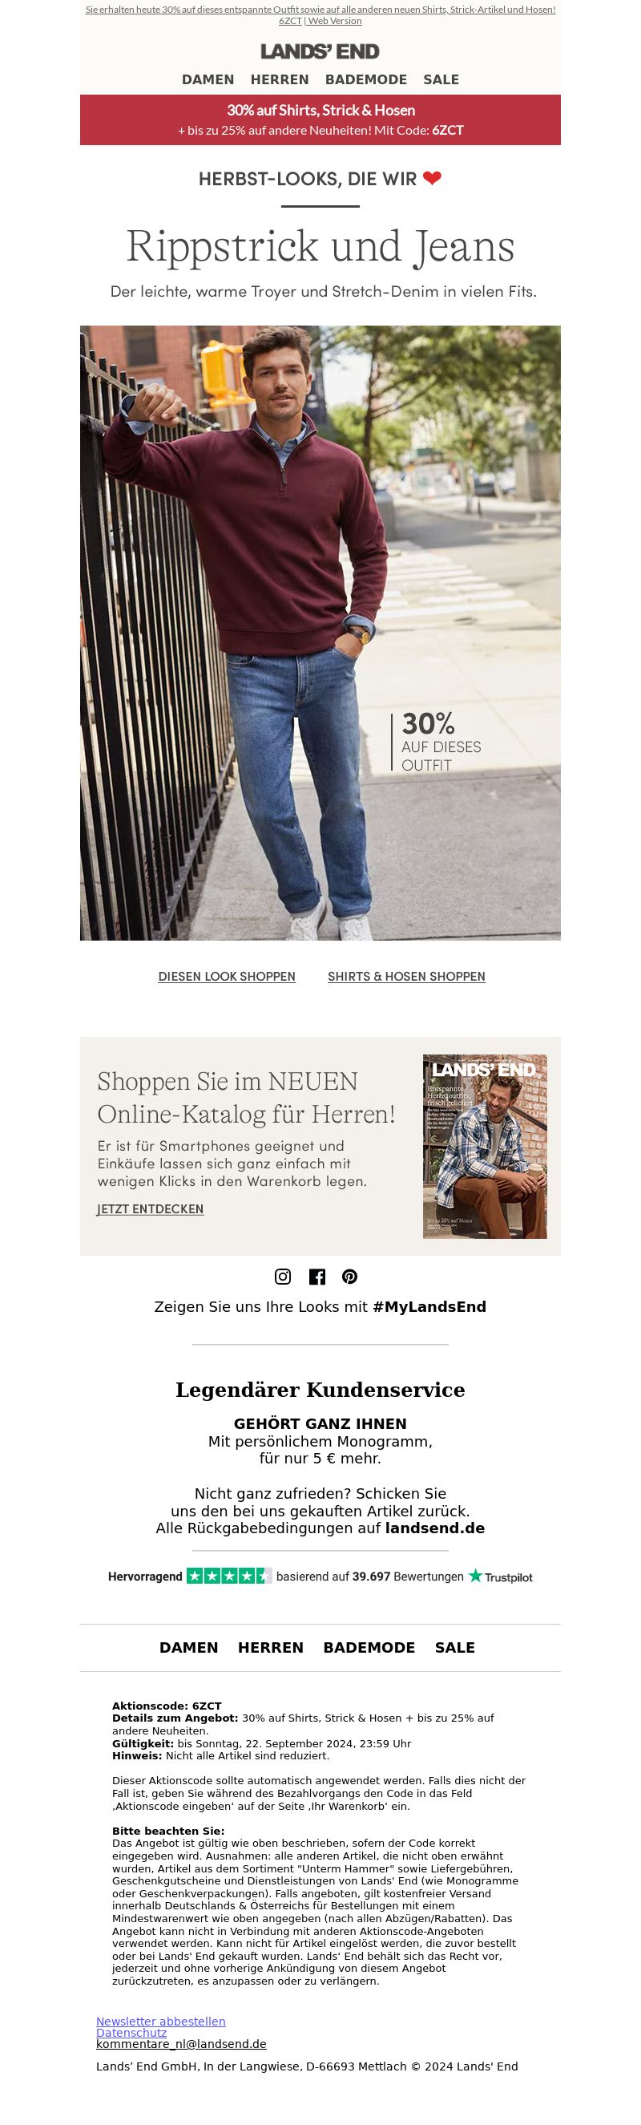Click the man in burgundy troyer photo

tap(320, 633)
